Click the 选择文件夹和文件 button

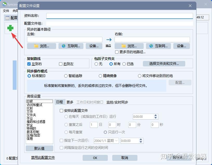pyautogui.click(x=164, y=64)
